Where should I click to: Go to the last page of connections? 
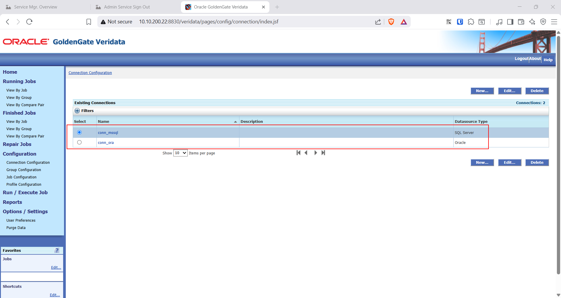323,153
